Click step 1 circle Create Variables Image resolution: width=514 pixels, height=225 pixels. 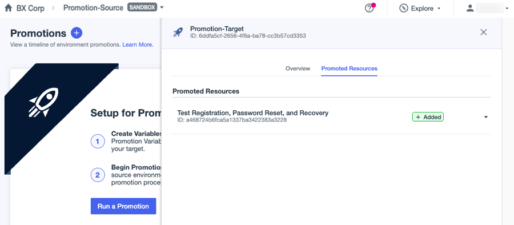coord(97,142)
